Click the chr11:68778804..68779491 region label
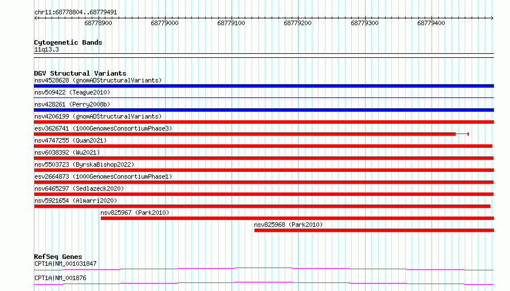510x291 pixels. (x=76, y=12)
